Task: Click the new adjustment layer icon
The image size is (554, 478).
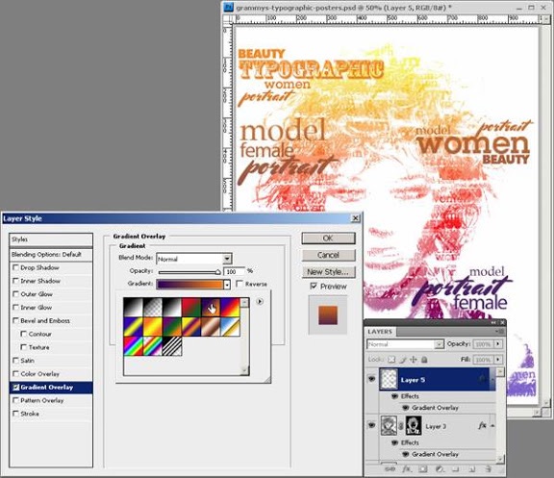Action: tap(440, 469)
